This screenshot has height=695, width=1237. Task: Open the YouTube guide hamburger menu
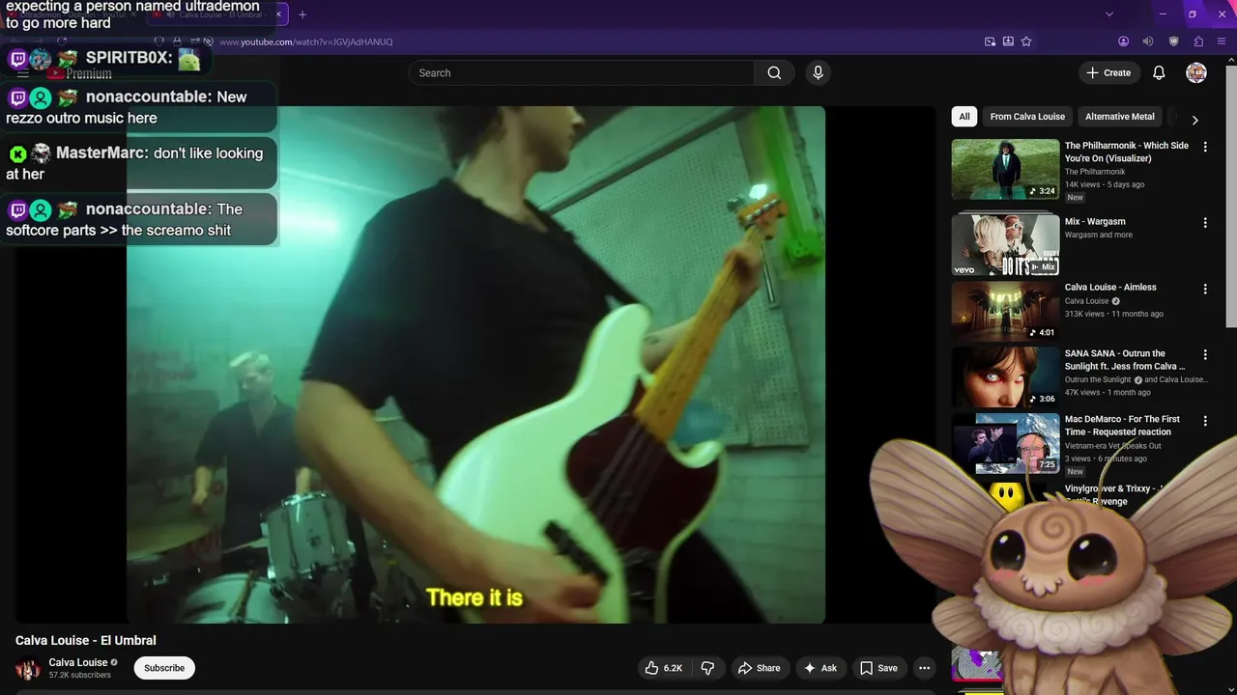(x=23, y=73)
